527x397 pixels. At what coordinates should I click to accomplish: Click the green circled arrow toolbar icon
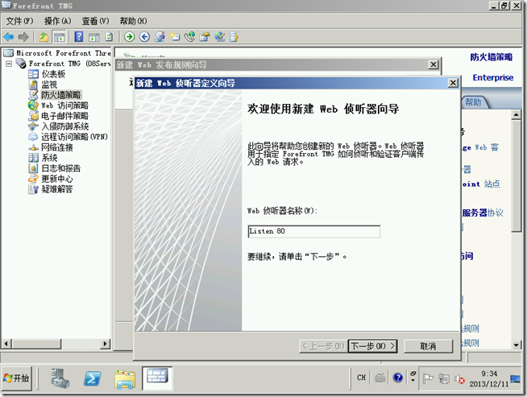click(129, 36)
